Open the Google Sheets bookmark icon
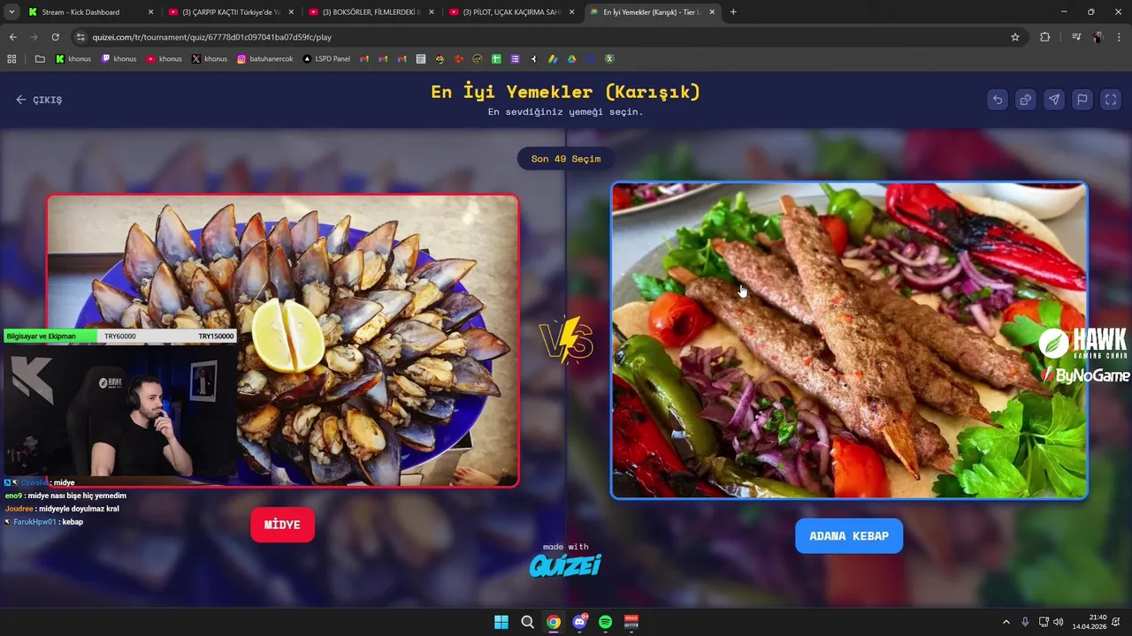 496,59
